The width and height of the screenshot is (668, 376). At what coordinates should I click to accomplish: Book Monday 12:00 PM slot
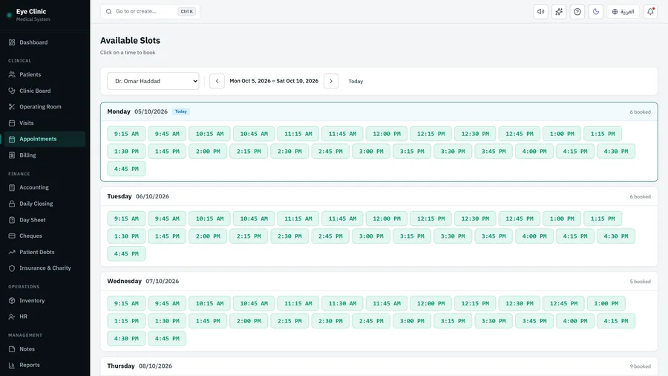[x=387, y=134]
